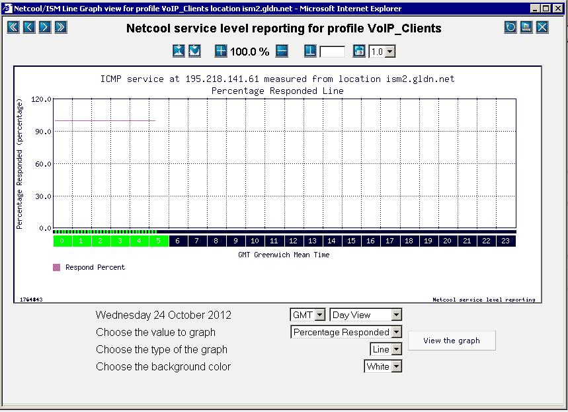Select hour 5 on the timeline
Image resolution: width=568 pixels, height=412 pixels.
[x=159, y=241]
